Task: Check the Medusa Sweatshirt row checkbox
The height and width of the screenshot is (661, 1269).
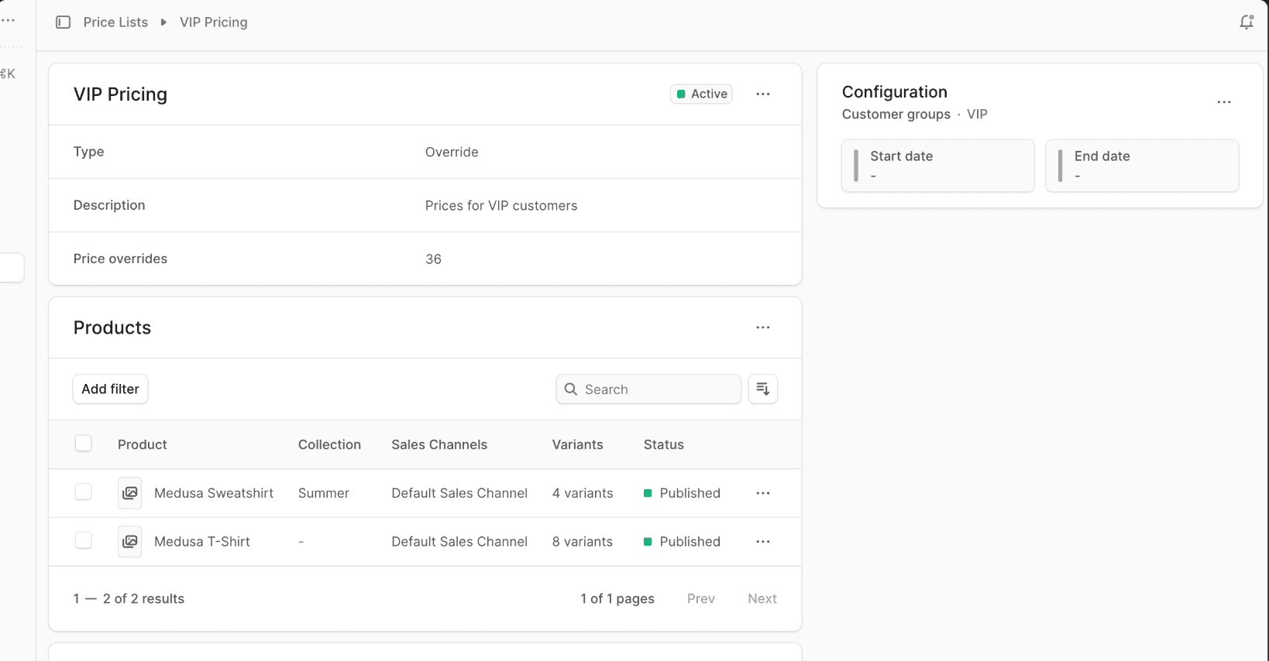Action: click(x=84, y=492)
